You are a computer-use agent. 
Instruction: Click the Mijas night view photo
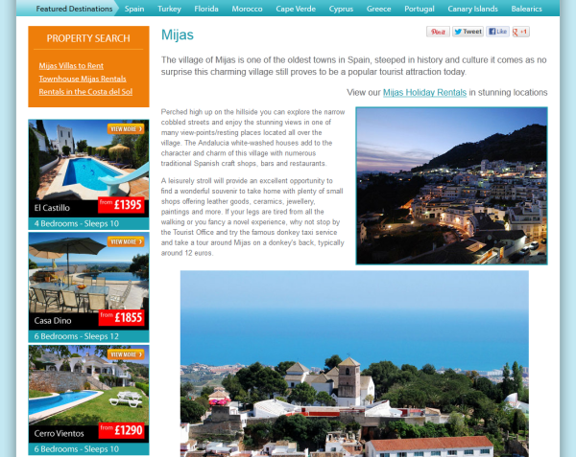451,186
